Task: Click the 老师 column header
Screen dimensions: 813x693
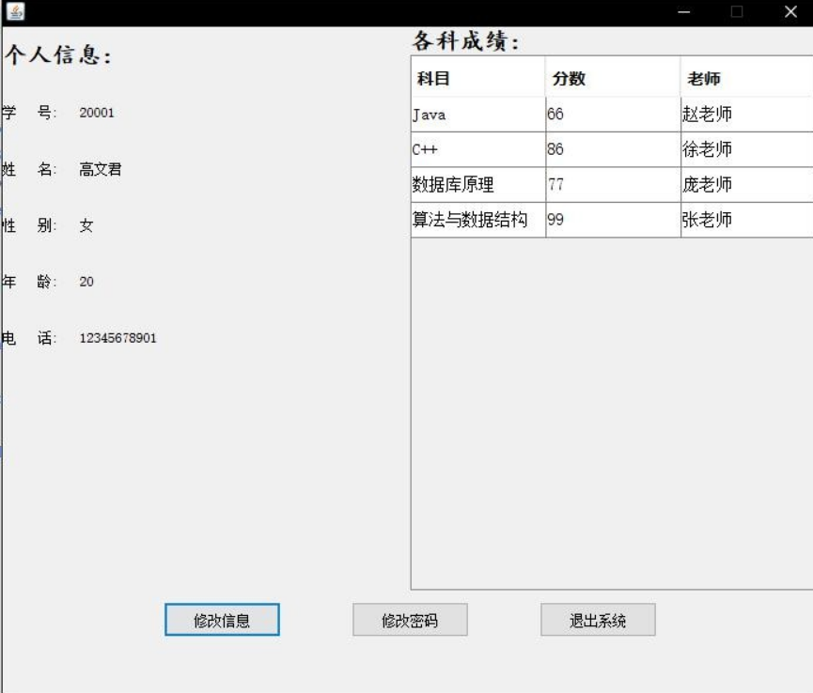Action: coord(746,78)
